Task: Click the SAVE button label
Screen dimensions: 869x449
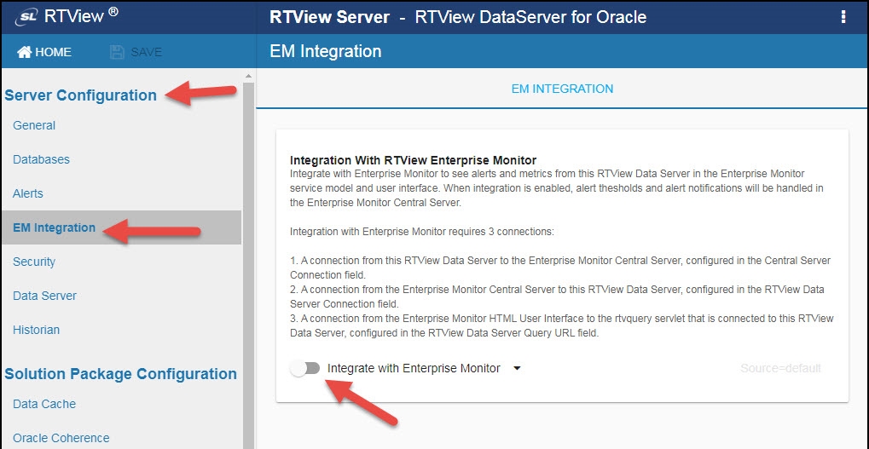Action: point(146,52)
